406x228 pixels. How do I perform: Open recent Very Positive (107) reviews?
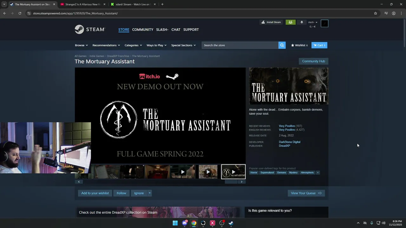pos(290,126)
